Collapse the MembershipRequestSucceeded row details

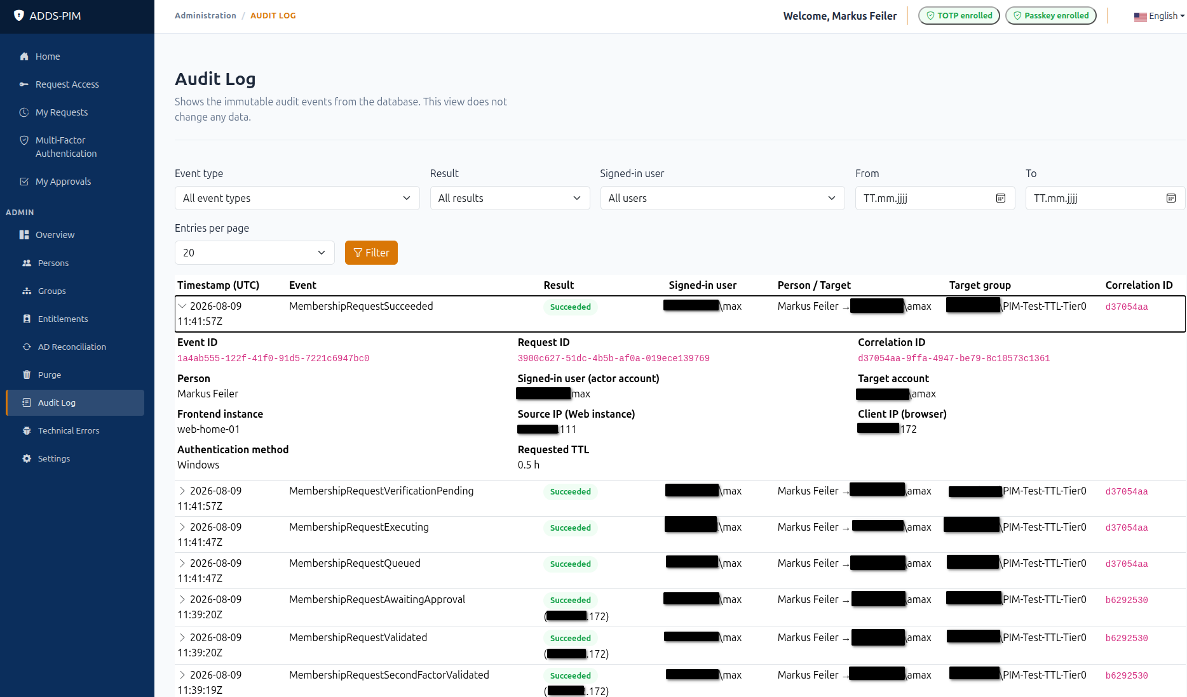coord(182,306)
